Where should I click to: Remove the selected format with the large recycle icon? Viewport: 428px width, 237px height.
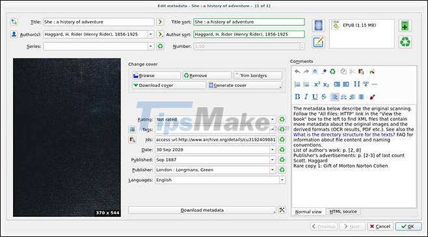[x=405, y=42]
